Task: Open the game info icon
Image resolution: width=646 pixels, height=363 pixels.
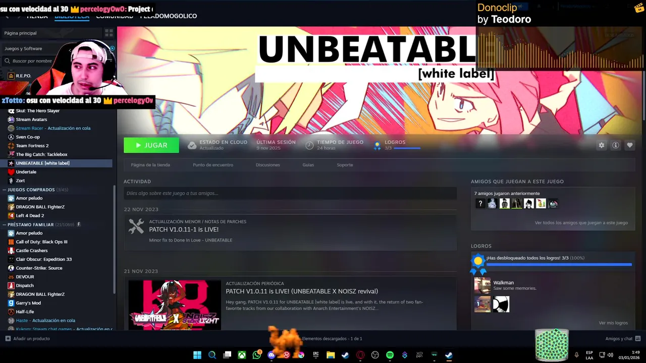Action: [615, 145]
